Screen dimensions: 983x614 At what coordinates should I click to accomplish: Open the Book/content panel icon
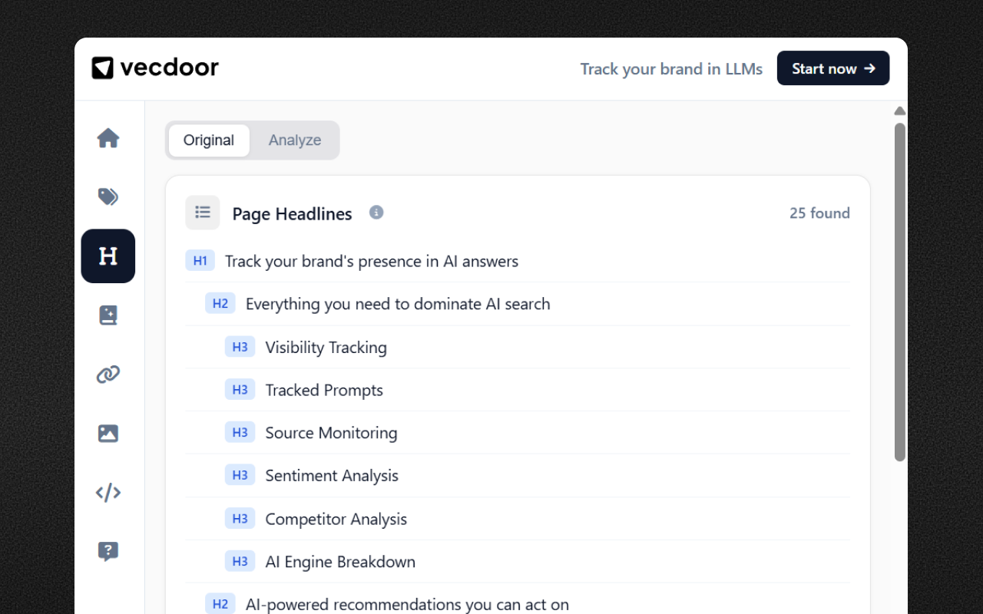click(108, 315)
